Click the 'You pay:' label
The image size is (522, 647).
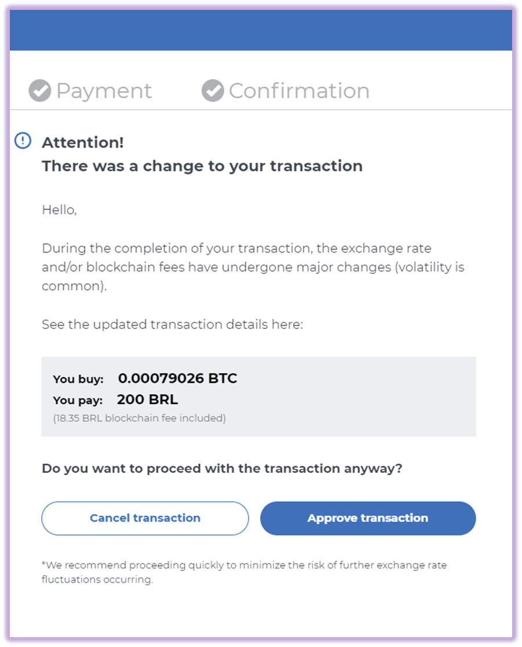(78, 400)
